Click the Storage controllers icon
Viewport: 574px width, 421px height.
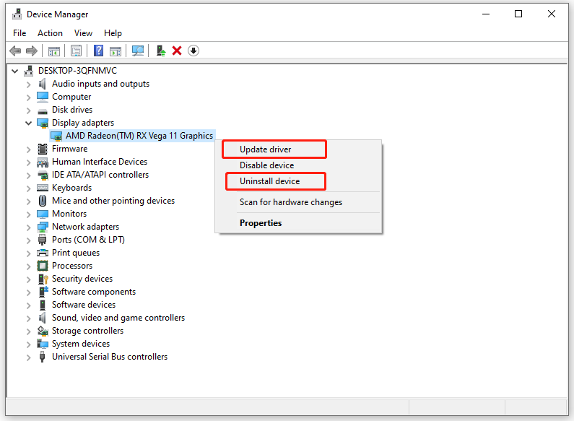coord(43,331)
